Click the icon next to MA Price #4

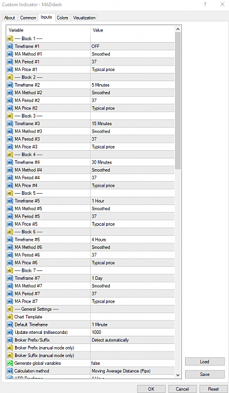(10, 185)
